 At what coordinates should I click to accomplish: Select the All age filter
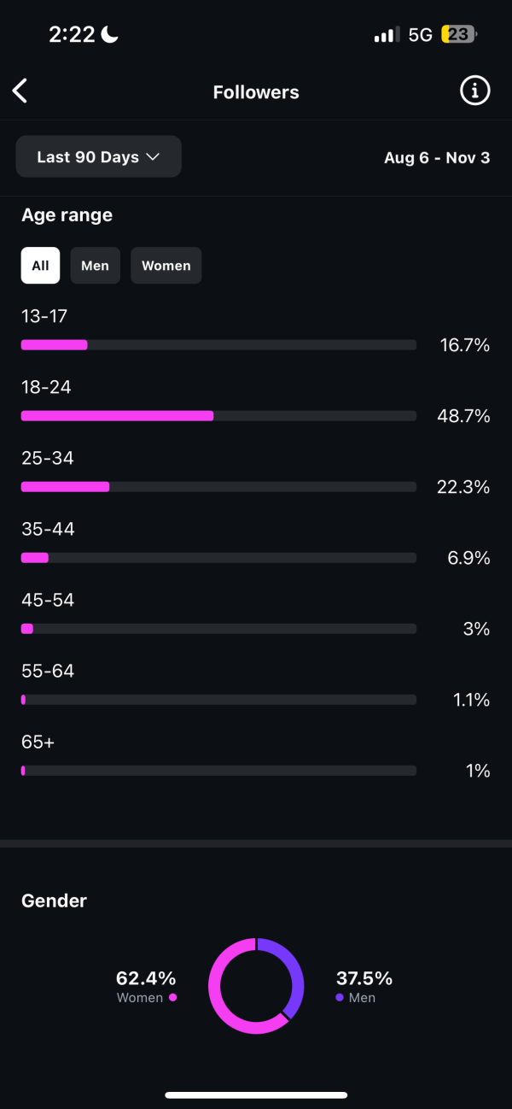click(40, 266)
